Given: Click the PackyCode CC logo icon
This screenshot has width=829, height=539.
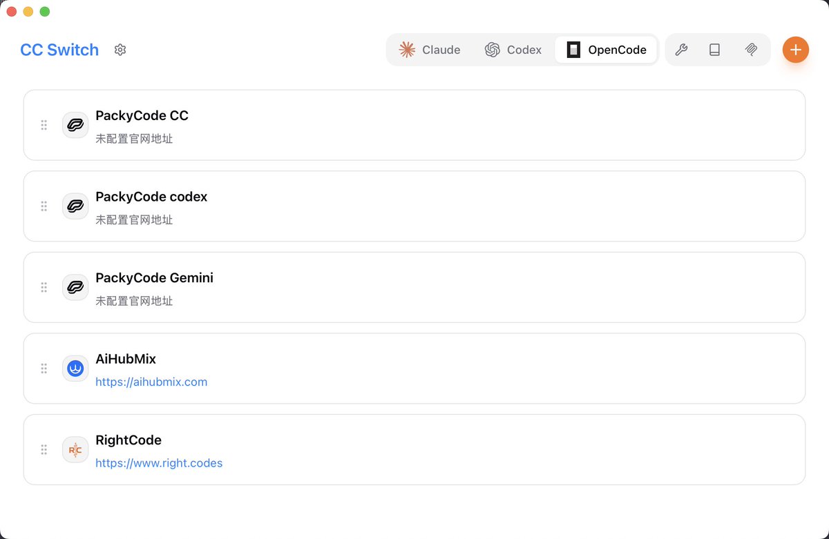Looking at the screenshot, I should click(x=75, y=125).
